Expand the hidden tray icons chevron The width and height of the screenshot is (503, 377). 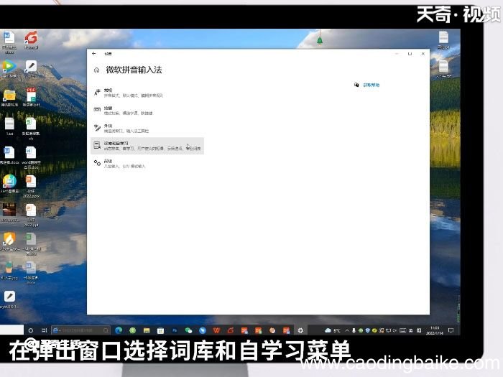[x=347, y=330]
